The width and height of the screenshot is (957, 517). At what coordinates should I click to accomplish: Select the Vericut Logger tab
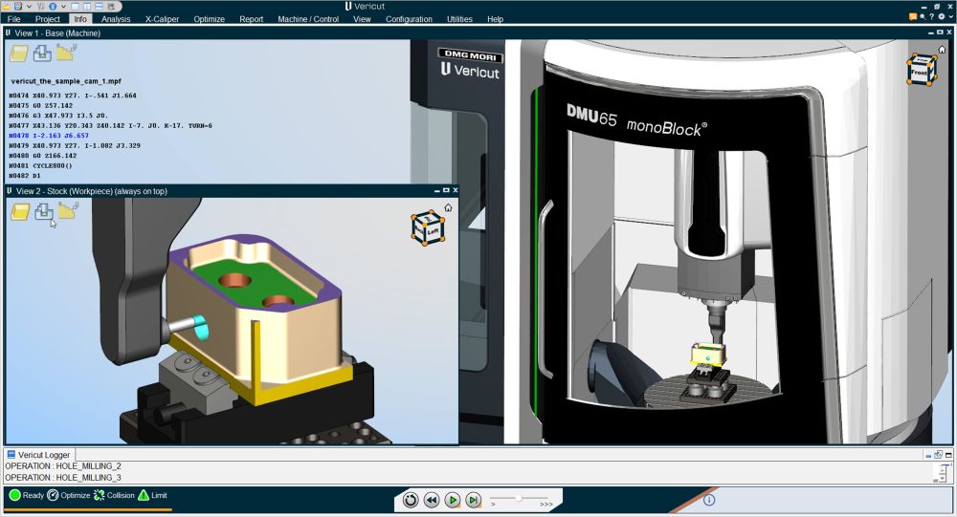pos(38,455)
